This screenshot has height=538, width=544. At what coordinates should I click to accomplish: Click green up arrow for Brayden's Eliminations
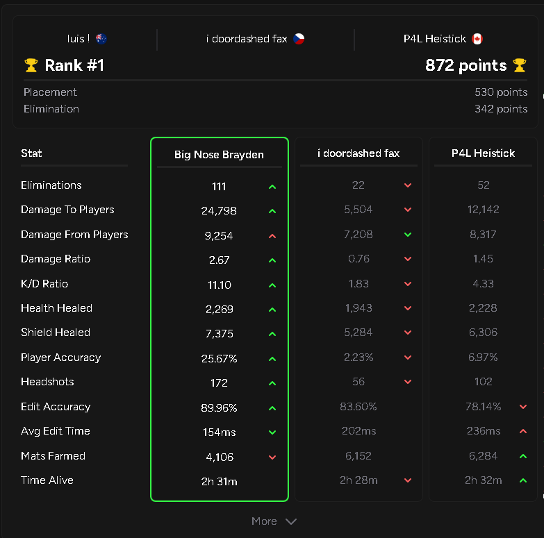pyautogui.click(x=272, y=187)
